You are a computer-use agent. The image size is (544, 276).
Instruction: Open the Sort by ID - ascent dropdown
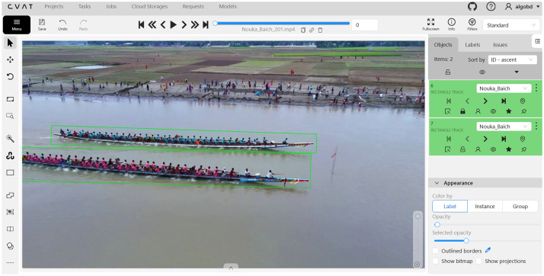pyautogui.click(x=512, y=59)
